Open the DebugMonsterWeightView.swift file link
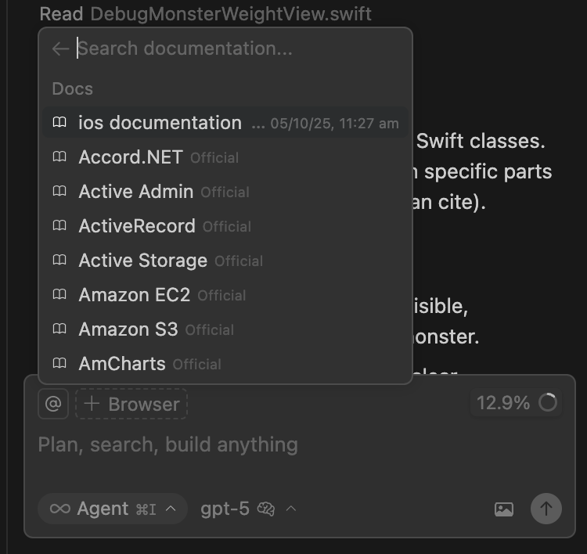587x554 pixels. [231, 13]
